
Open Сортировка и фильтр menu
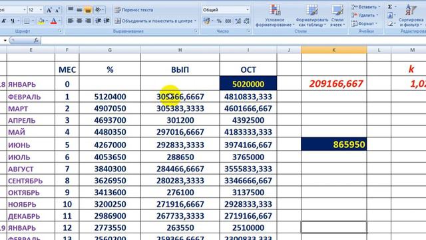pos(411,15)
